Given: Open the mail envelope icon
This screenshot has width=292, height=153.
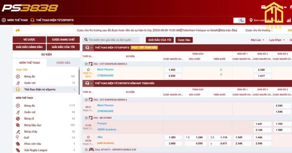Looking at the screenshot, I should click(263, 7).
